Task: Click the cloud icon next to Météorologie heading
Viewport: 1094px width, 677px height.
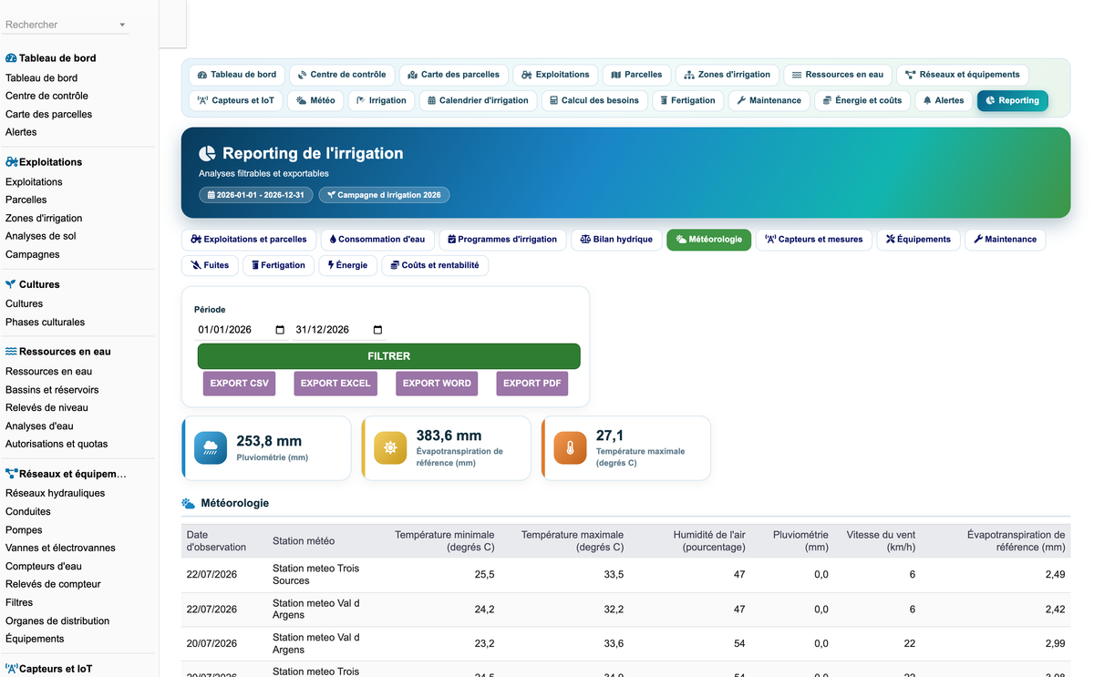Action: click(188, 503)
